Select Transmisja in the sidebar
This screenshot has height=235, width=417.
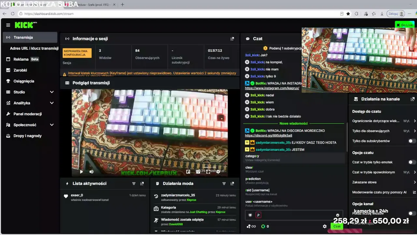(x=30, y=38)
